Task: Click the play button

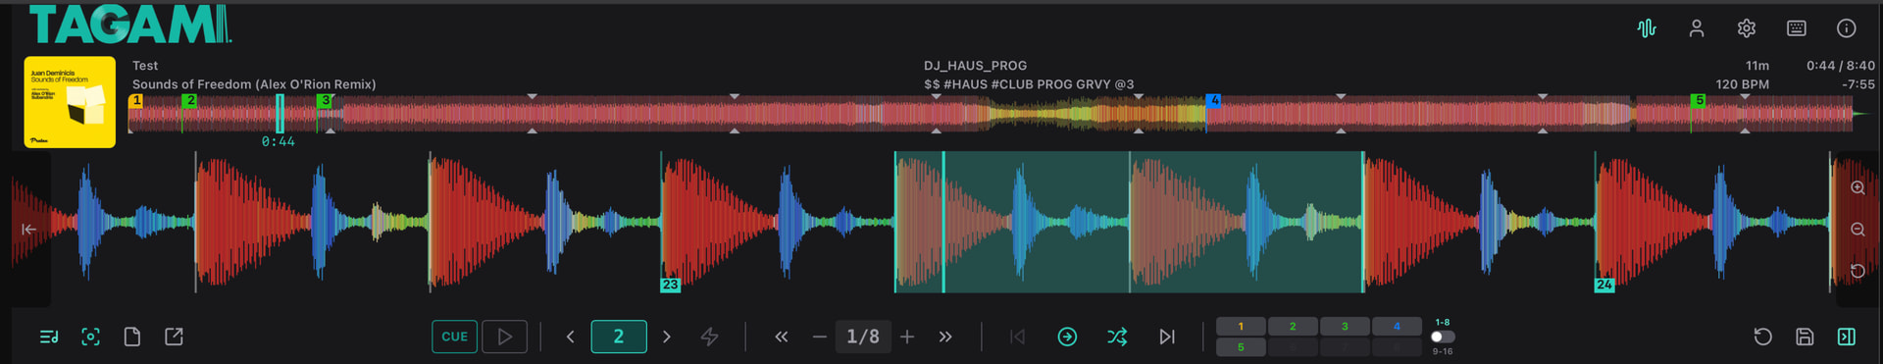Action: click(504, 337)
